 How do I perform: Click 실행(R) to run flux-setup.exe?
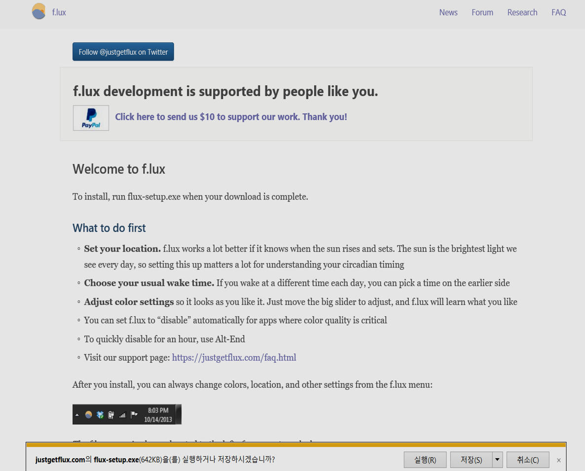pyautogui.click(x=425, y=460)
